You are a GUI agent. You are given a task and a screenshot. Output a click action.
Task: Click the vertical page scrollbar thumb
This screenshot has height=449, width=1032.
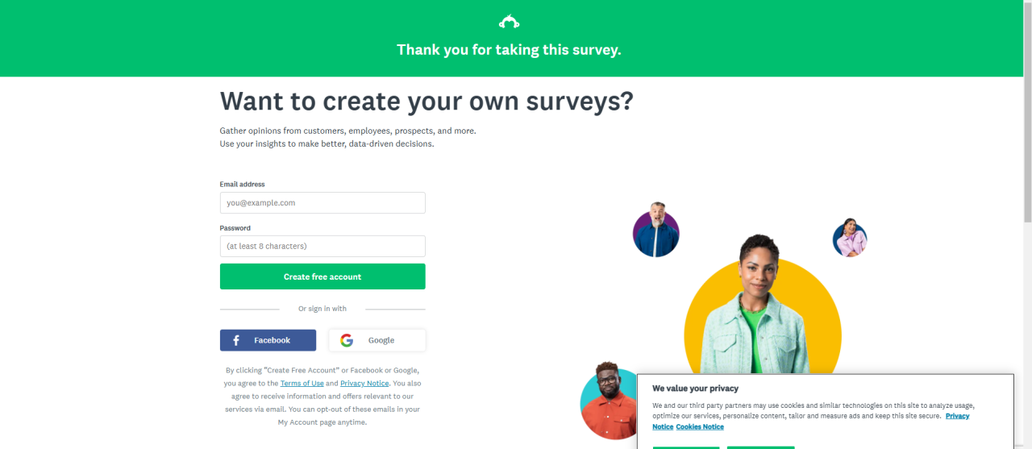(1027, 113)
